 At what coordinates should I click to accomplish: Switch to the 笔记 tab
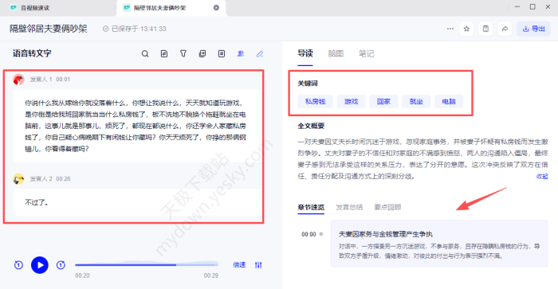click(366, 53)
